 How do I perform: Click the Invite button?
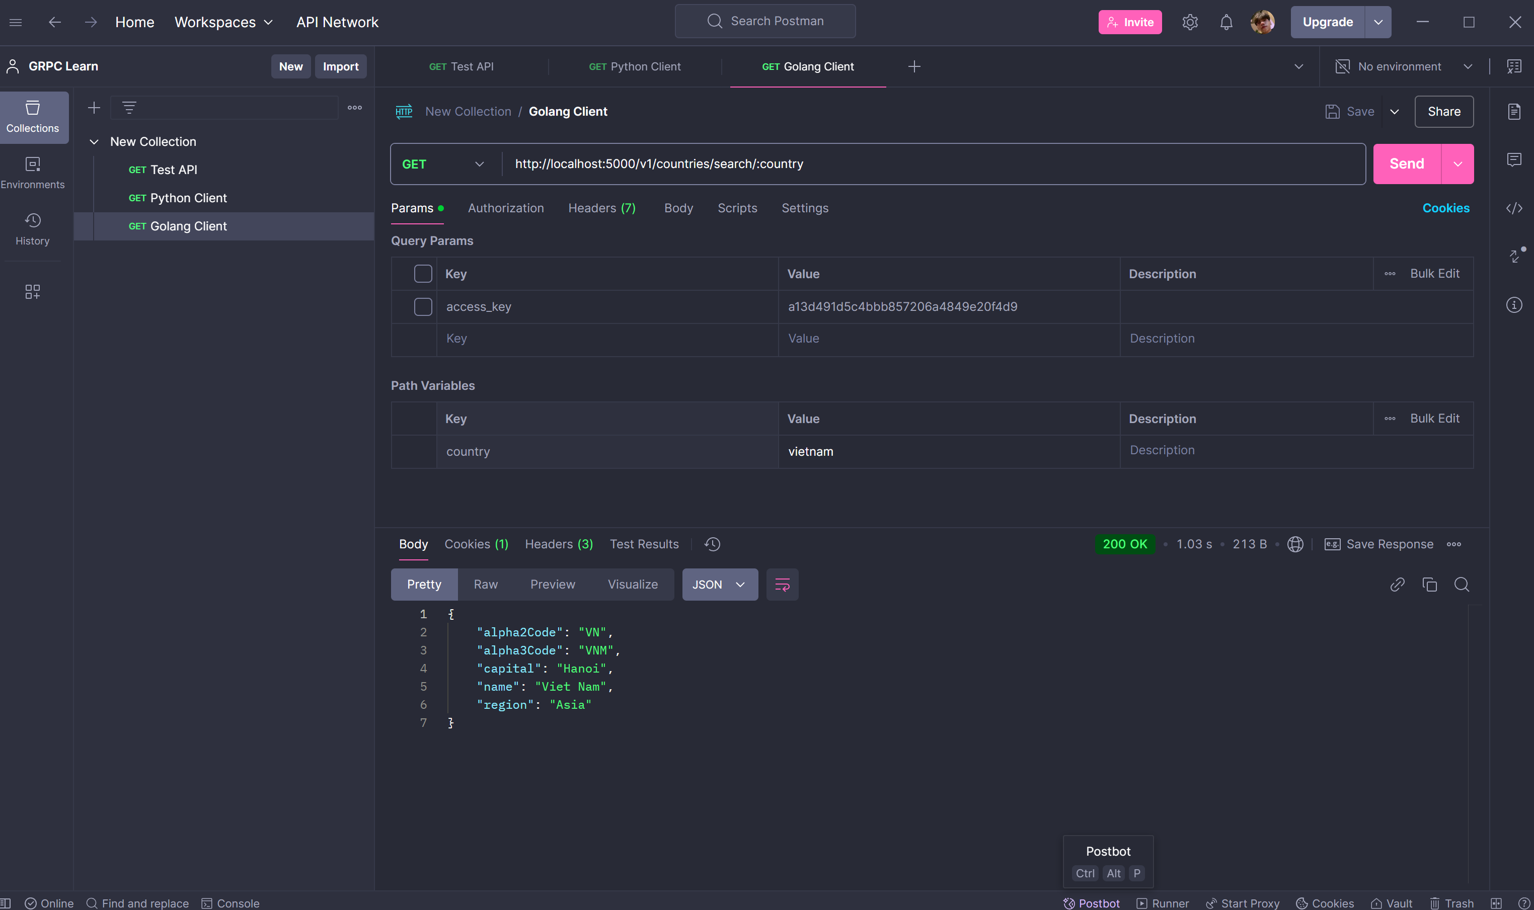[1130, 22]
